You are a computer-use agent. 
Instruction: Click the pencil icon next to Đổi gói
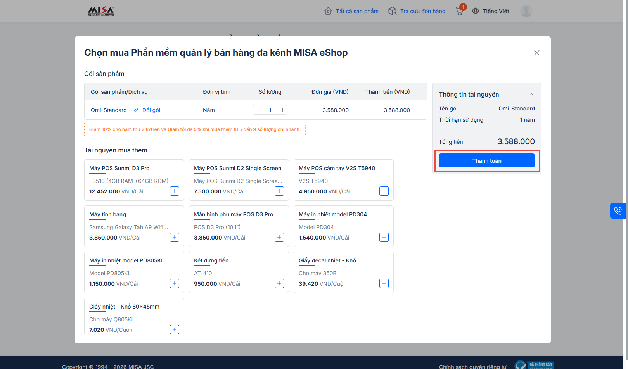tap(136, 110)
